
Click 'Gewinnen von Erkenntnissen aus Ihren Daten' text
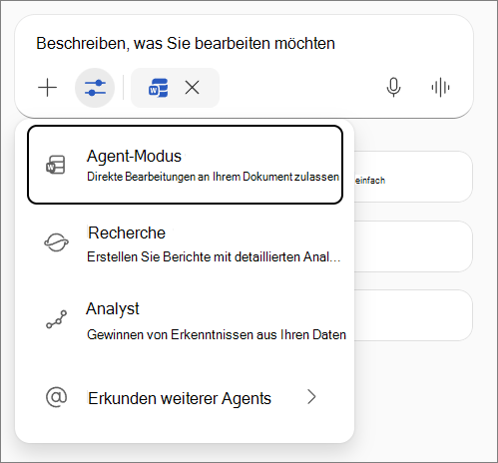pos(217,334)
